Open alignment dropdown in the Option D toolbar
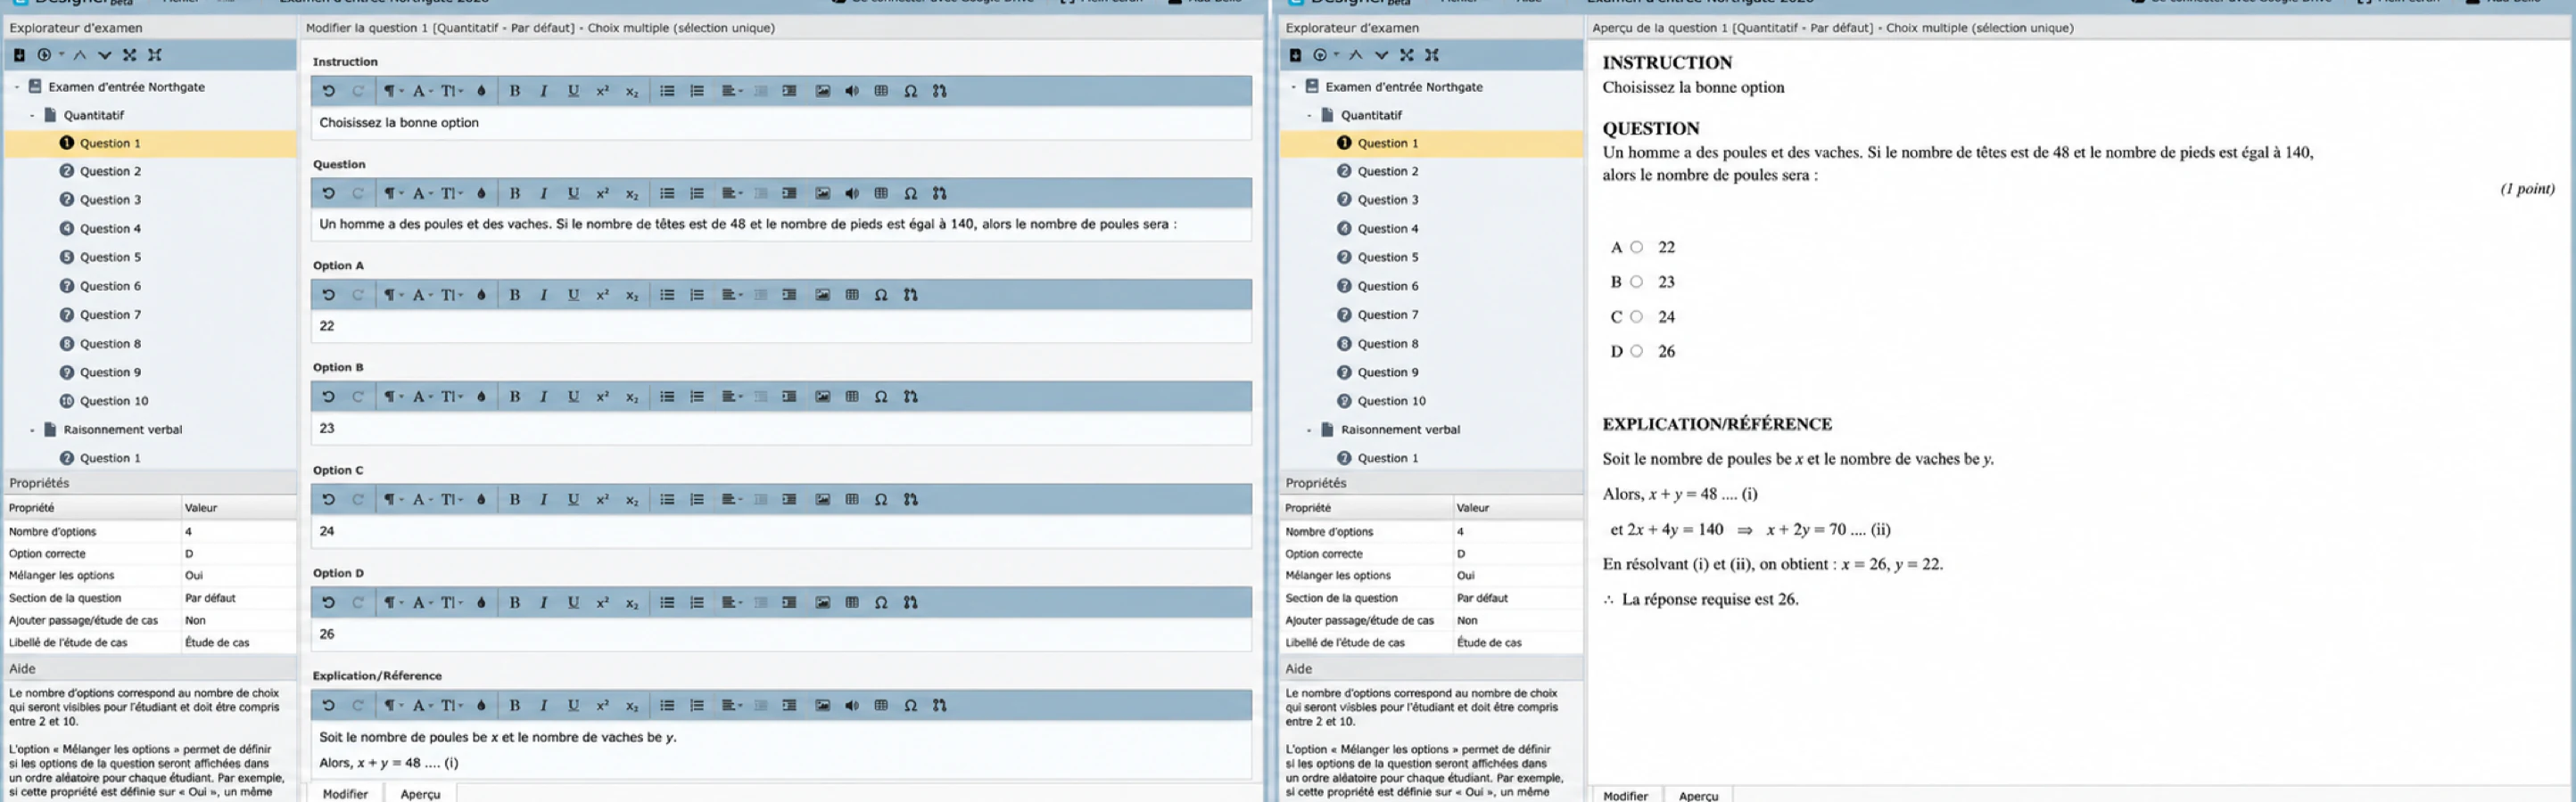Image resolution: width=2576 pixels, height=802 pixels. tap(731, 603)
